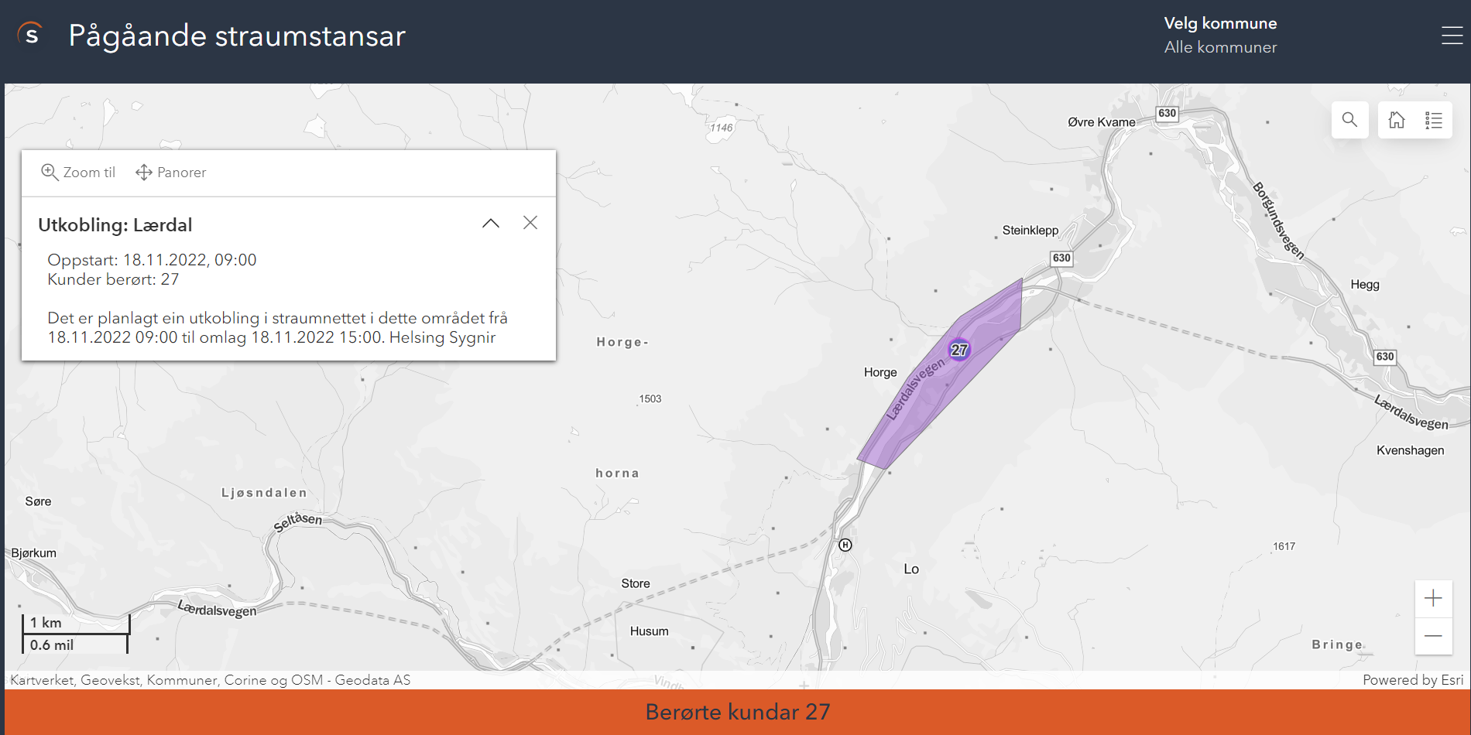Click the hospital H marker near Lo
1471x735 pixels.
845,545
